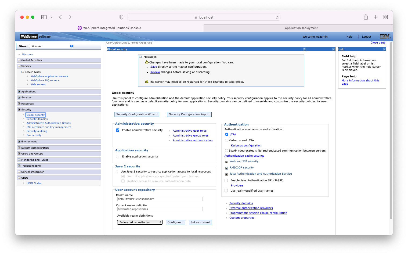Viewport: 408px width, 255px height.
Task: Click the Safari Share icon
Action: pos(366,17)
